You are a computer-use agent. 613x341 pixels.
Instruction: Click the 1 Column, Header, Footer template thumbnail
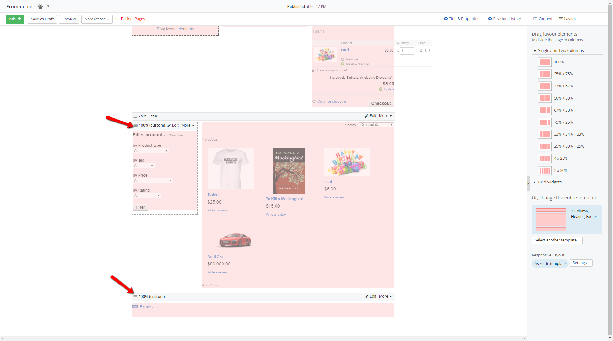551,219
